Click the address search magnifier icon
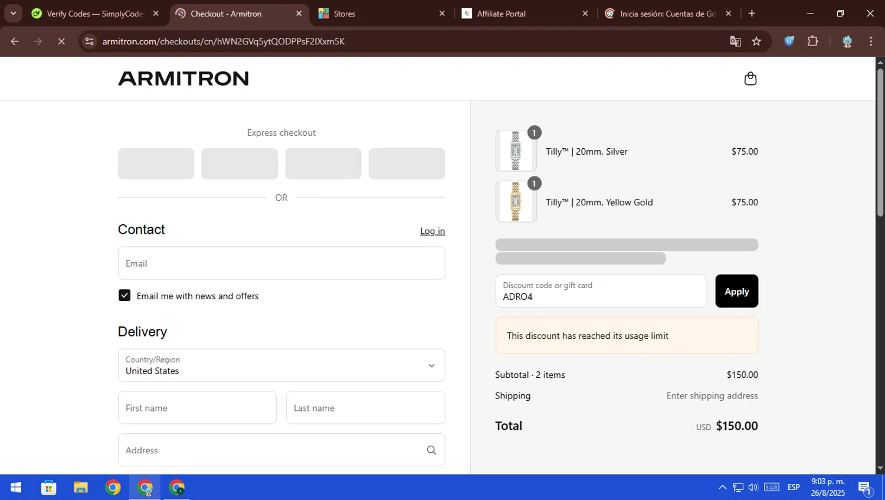The width and height of the screenshot is (885, 500). pos(431,450)
